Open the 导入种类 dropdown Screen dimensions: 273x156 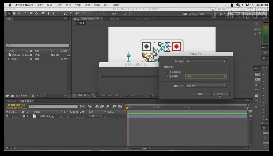(x=206, y=62)
